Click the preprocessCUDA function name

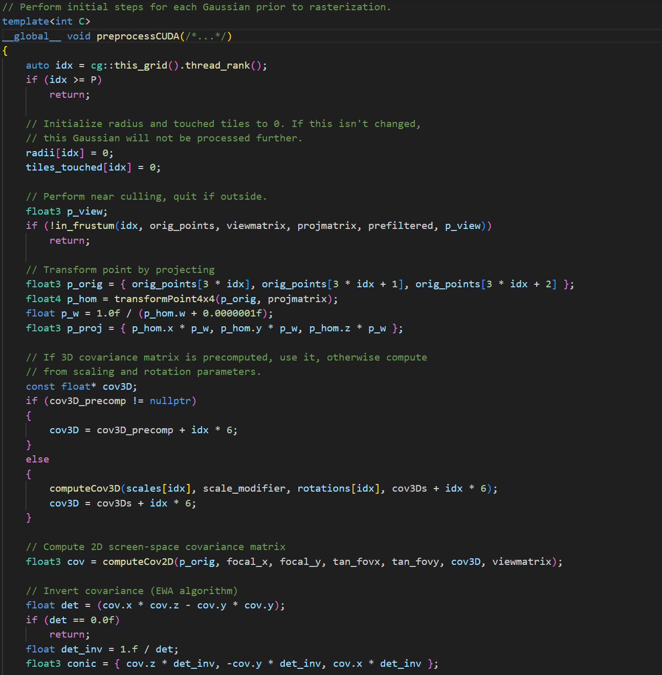pos(138,36)
